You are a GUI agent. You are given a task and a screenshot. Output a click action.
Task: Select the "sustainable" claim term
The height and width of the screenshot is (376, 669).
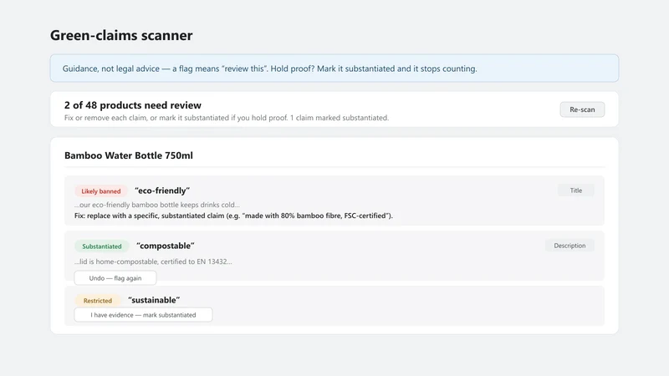tap(154, 300)
